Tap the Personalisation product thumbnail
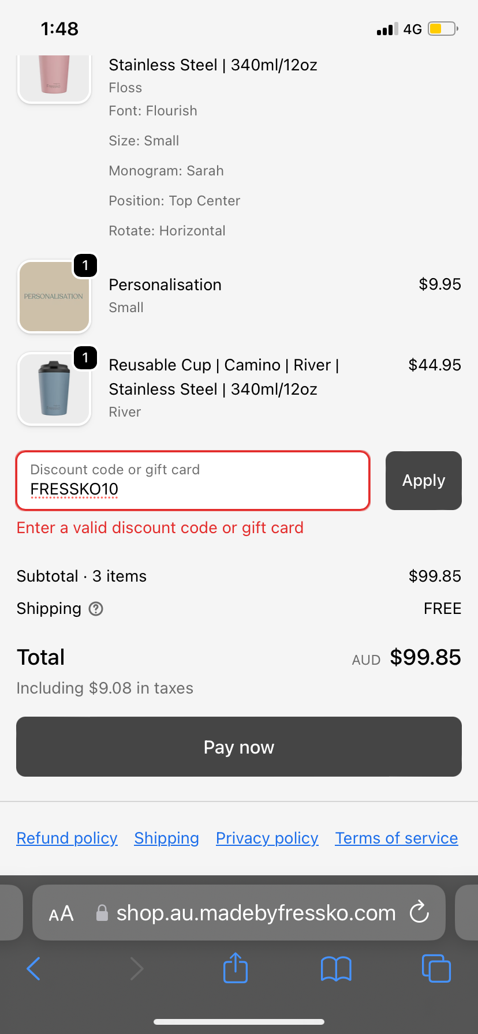This screenshot has height=1034, width=478. point(54,297)
